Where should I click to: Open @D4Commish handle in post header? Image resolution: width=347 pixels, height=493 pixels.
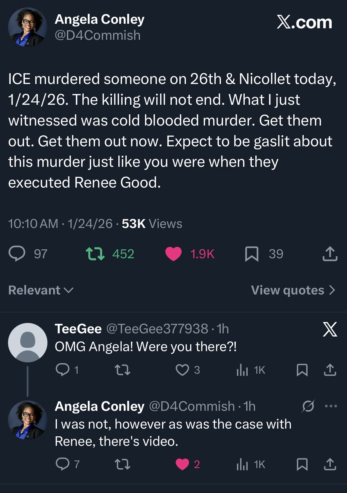click(x=98, y=35)
